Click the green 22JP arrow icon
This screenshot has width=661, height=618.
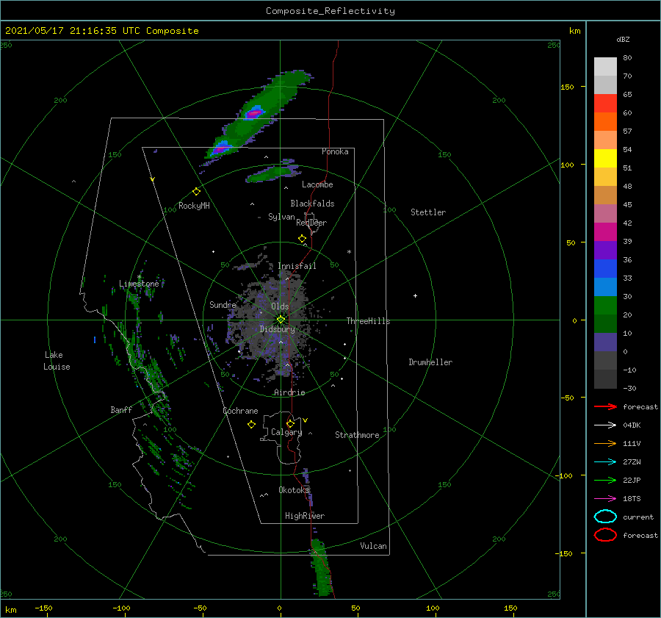point(605,480)
